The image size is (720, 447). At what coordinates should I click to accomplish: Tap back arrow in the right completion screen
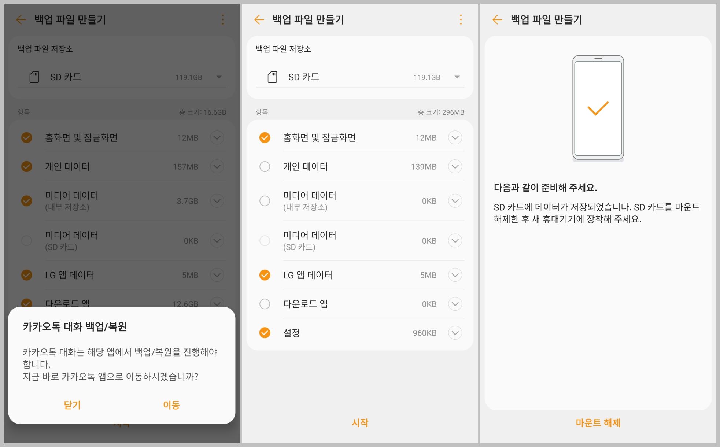[x=498, y=19]
